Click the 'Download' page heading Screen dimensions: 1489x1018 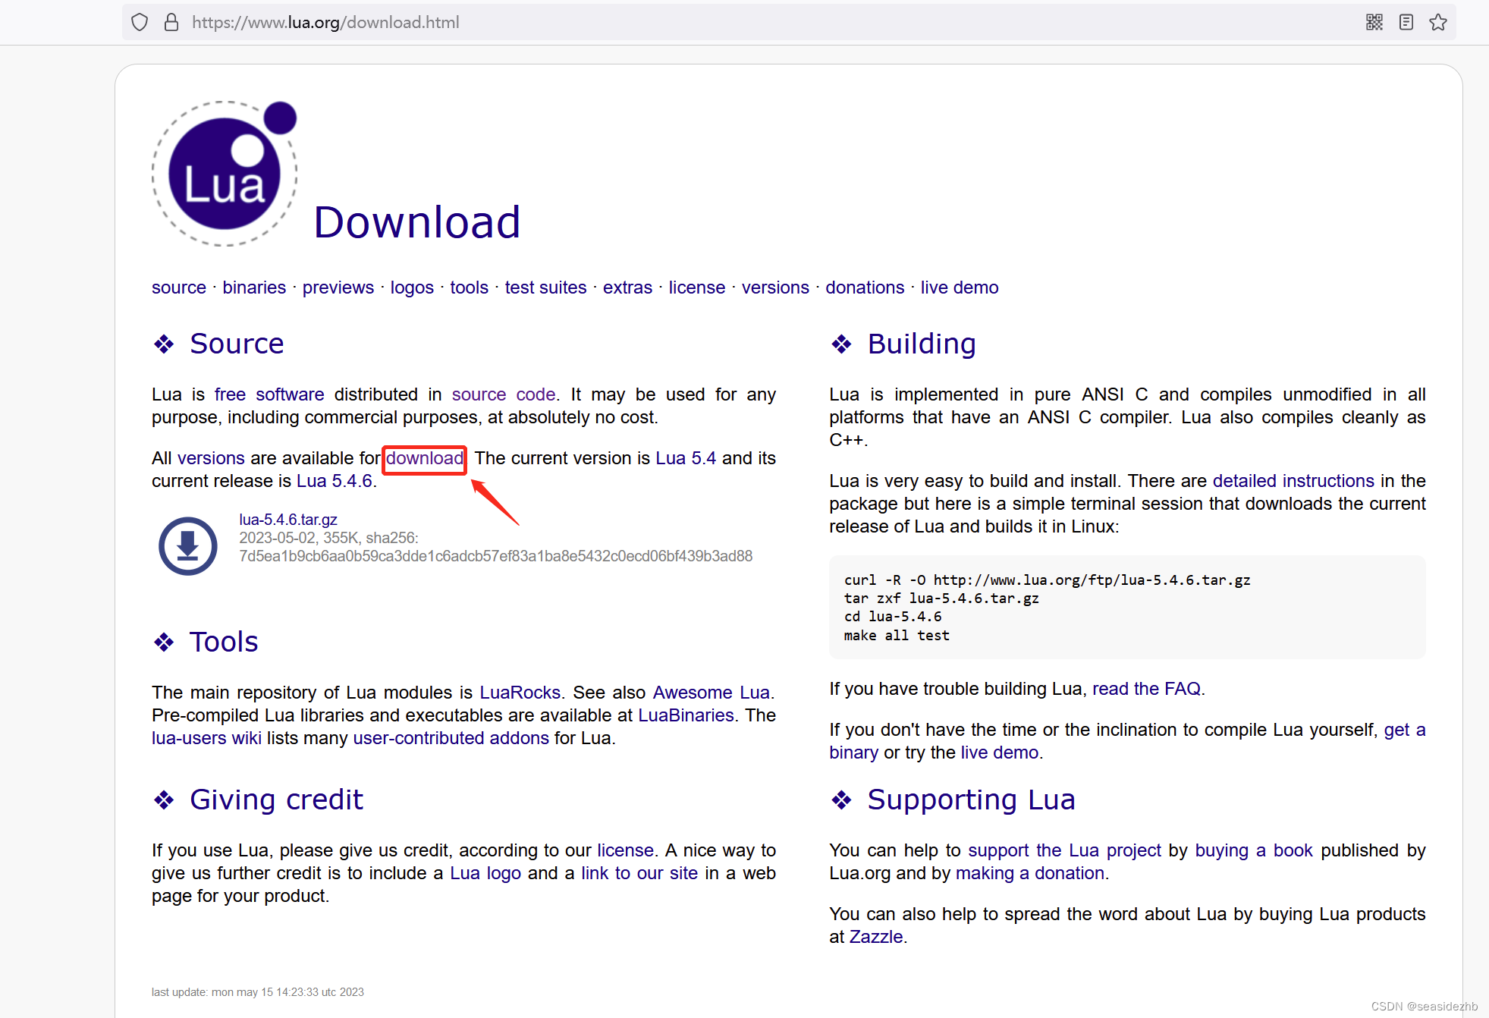(x=417, y=222)
